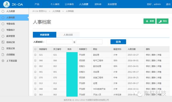Open the 奖惩记录 document icon

tap(3, 48)
